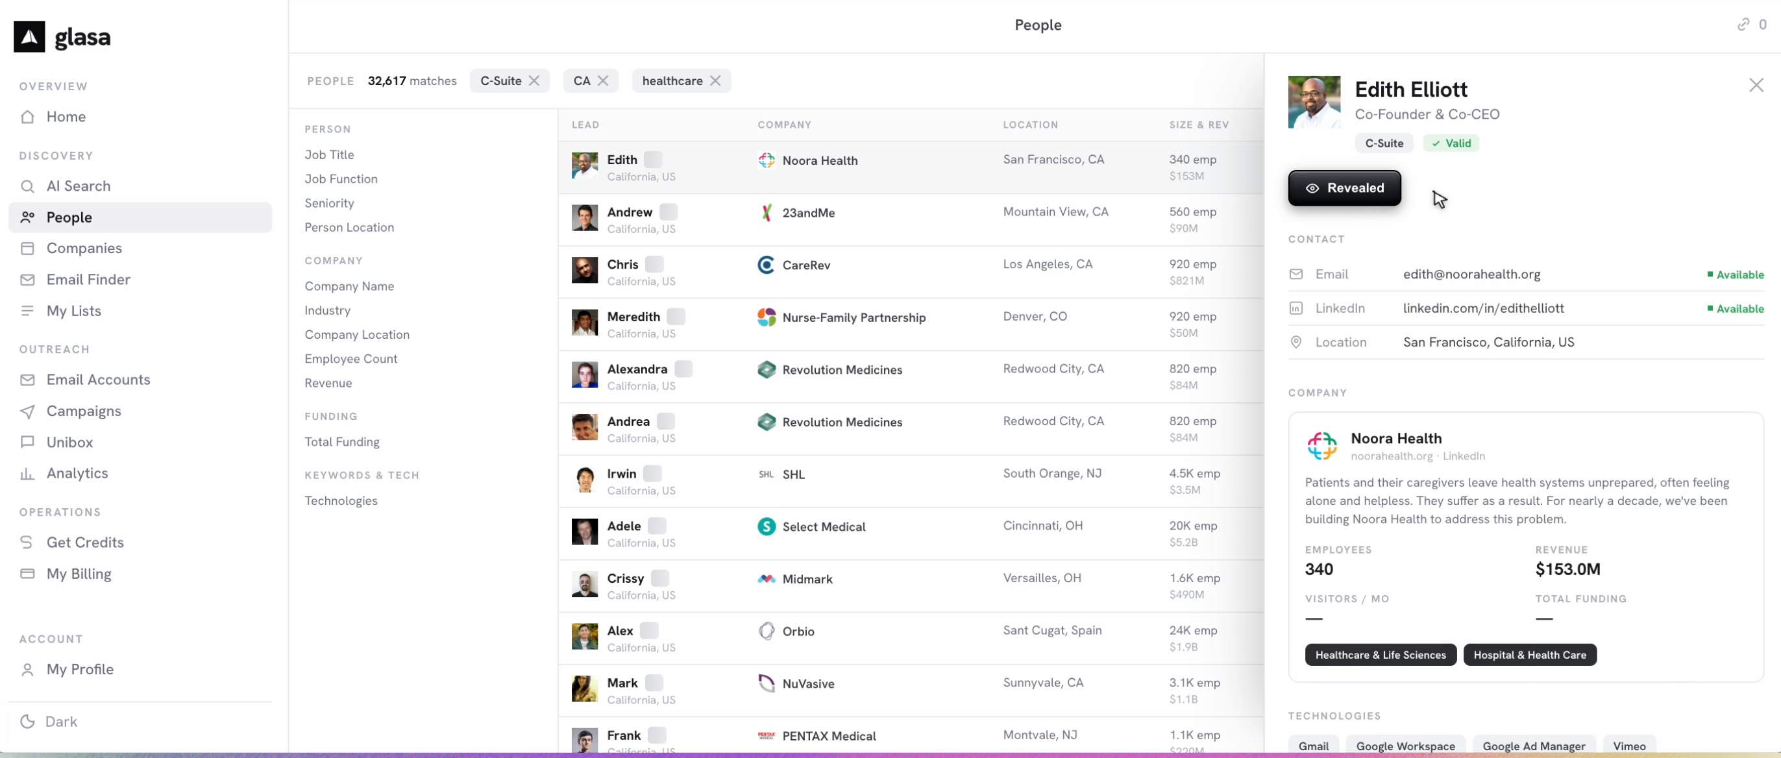This screenshot has height=758, width=1781.
Task: Remove the C-Suite filter chip
Action: tap(534, 81)
